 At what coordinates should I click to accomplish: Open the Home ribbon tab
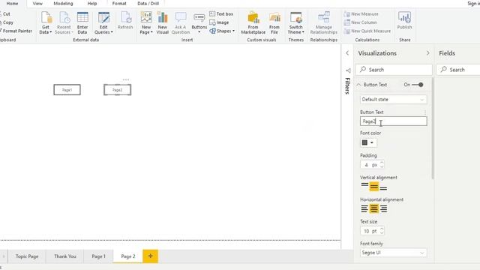pos(12,4)
